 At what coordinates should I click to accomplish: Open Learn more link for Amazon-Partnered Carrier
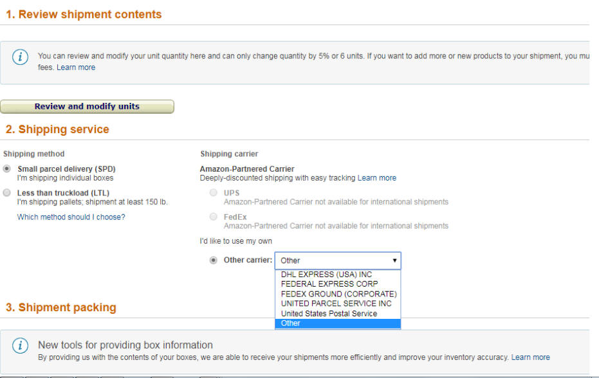(x=376, y=178)
